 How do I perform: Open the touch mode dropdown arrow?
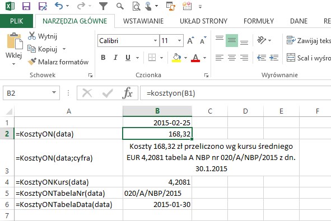point(156,6)
